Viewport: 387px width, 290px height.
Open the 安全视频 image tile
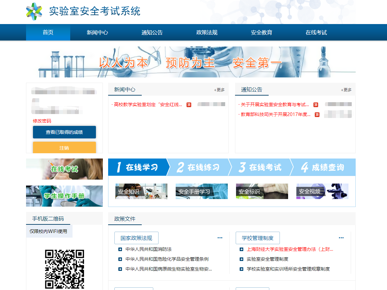(x=322, y=191)
